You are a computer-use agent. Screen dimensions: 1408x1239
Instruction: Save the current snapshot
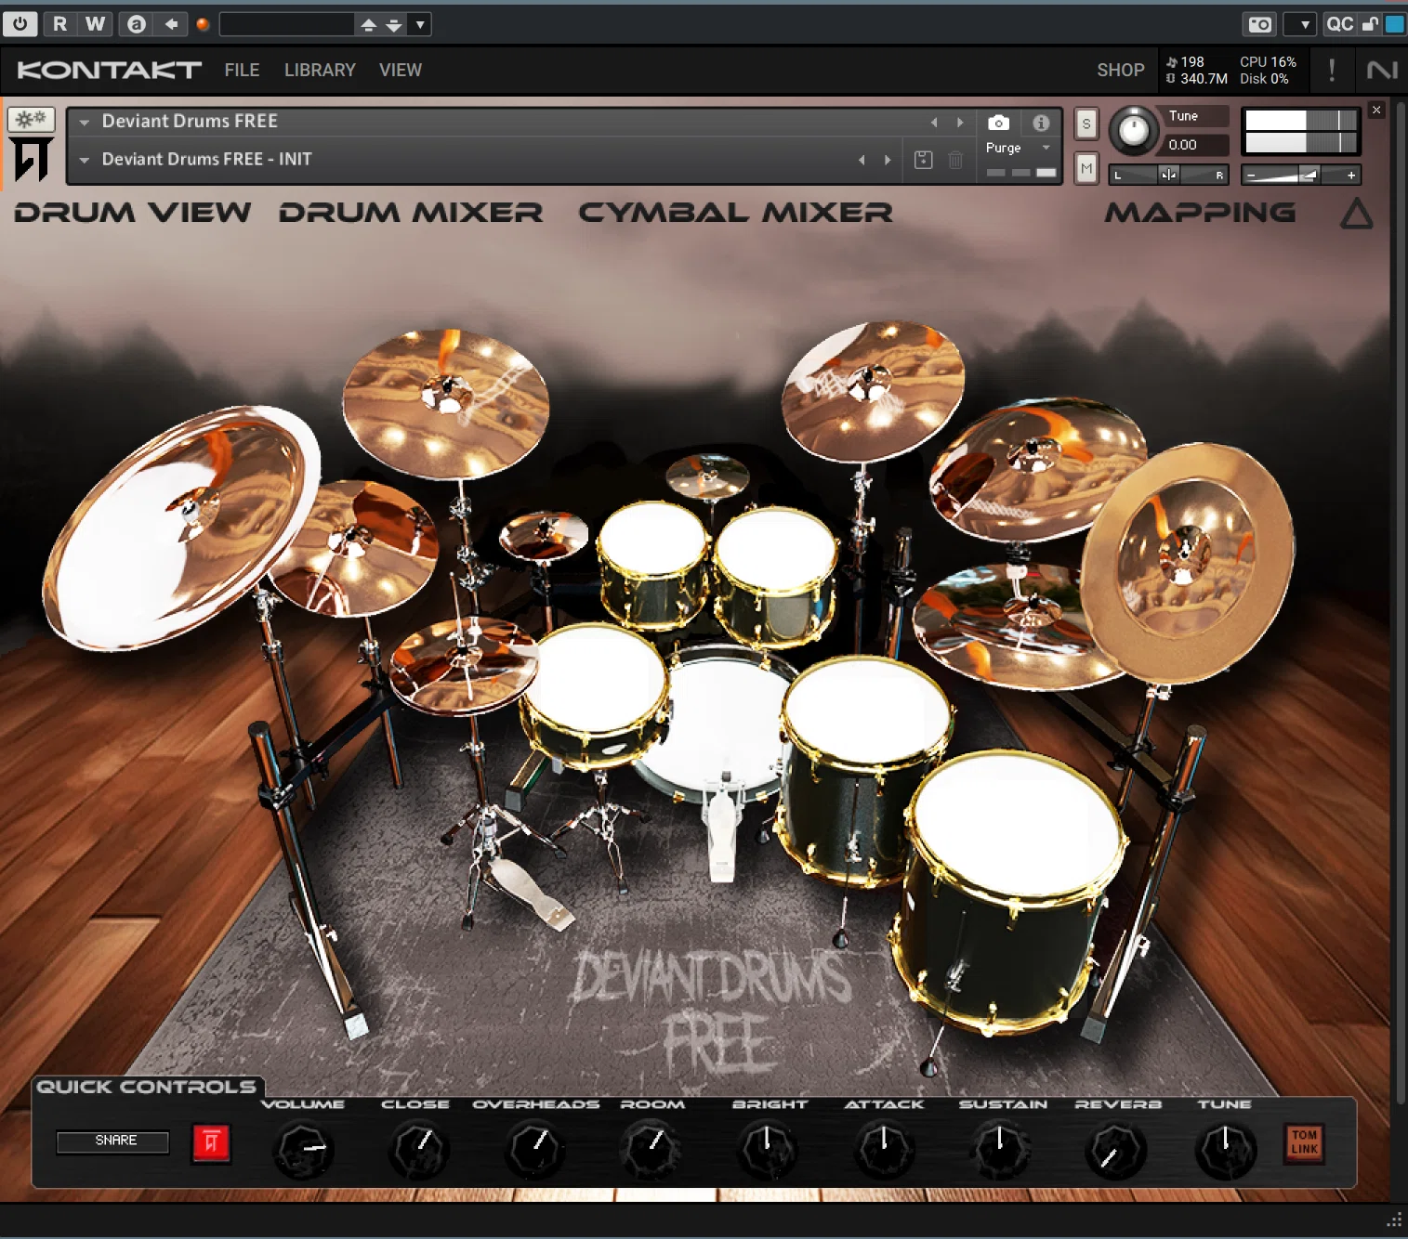tap(923, 160)
